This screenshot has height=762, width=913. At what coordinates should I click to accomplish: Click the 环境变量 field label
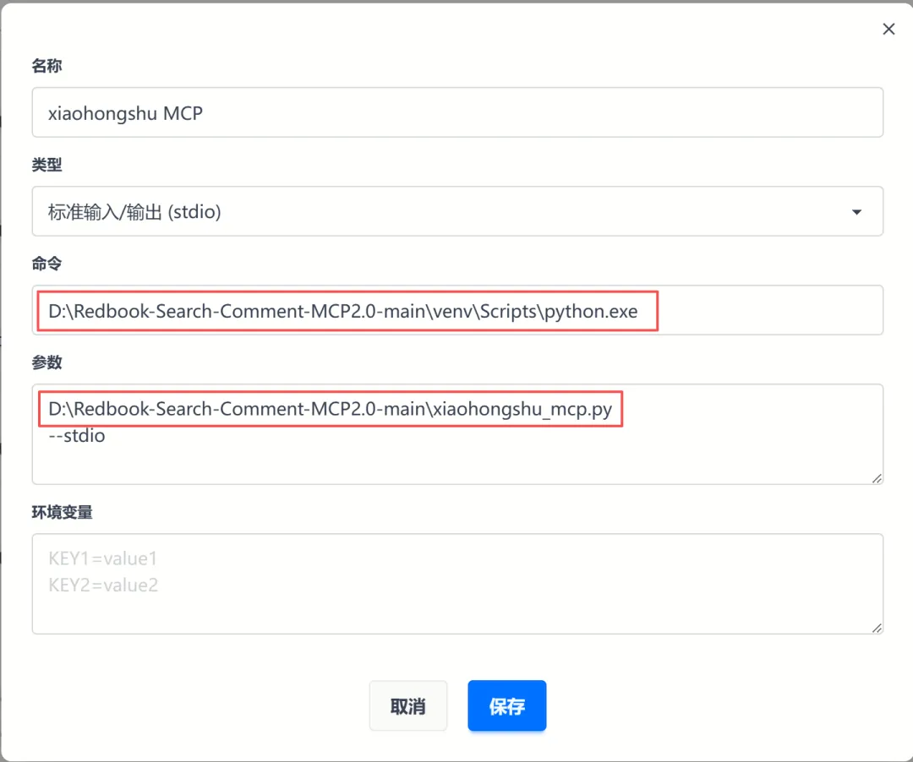coord(62,512)
